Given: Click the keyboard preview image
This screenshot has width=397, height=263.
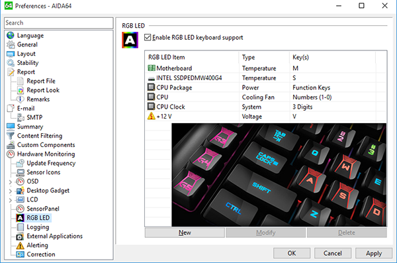Looking at the screenshot, I should [x=279, y=175].
